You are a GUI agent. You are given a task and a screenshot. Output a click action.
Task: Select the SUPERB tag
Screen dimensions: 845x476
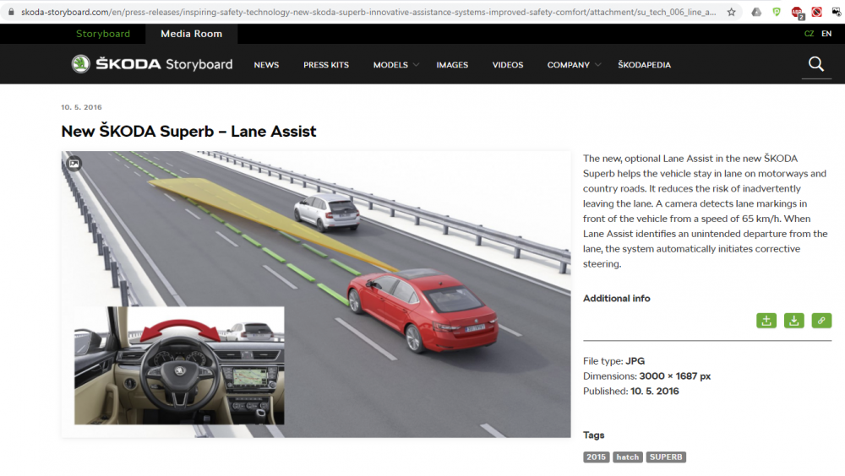[x=666, y=457]
